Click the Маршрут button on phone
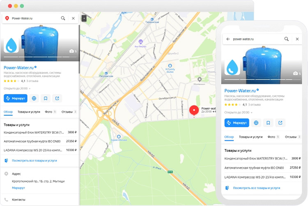 point(237,123)
